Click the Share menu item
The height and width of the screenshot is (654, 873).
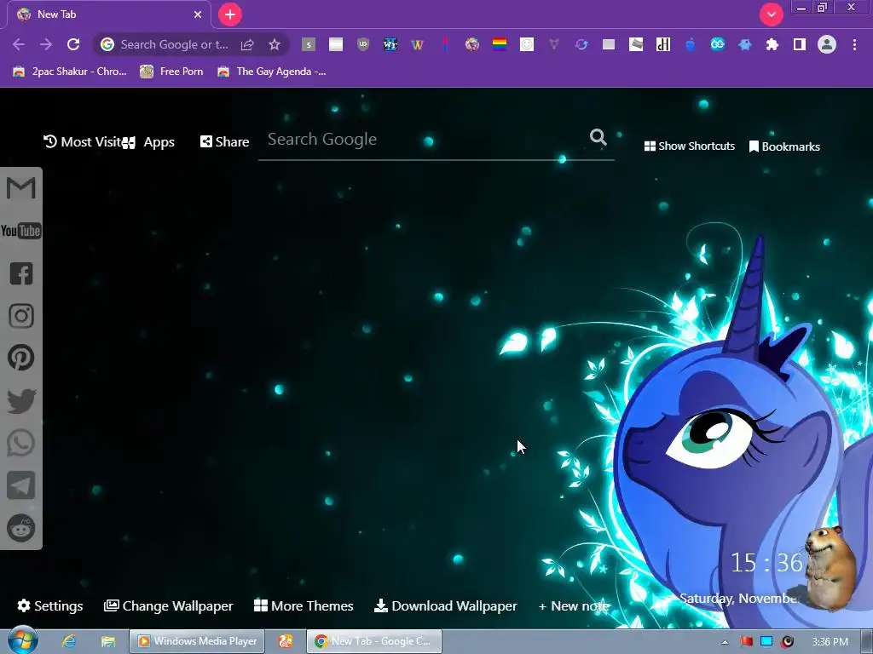coord(224,142)
